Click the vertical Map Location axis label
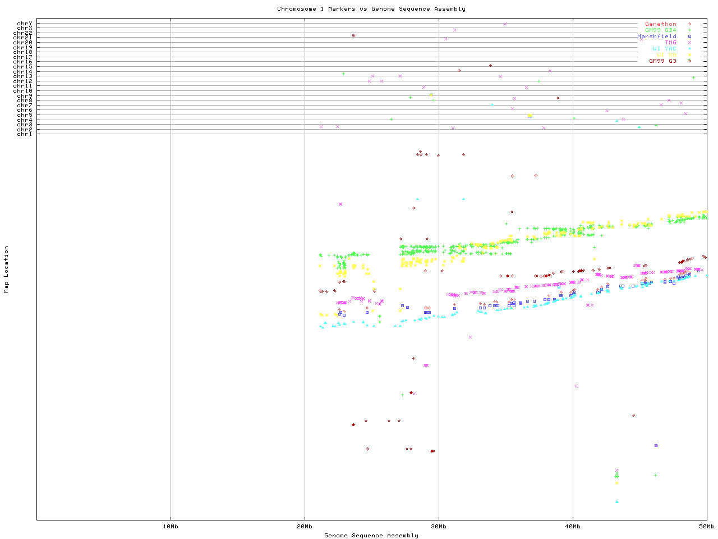718x539 pixels. (x=7, y=269)
